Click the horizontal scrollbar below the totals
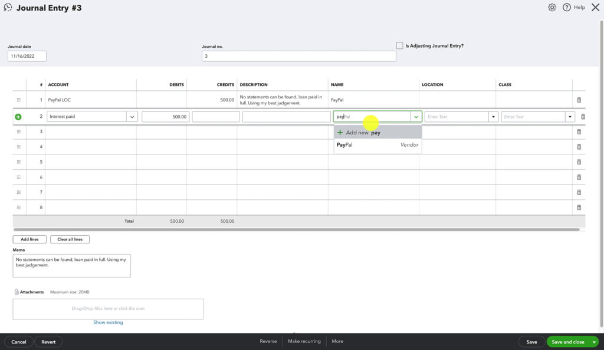The image size is (604, 350). [295, 230]
